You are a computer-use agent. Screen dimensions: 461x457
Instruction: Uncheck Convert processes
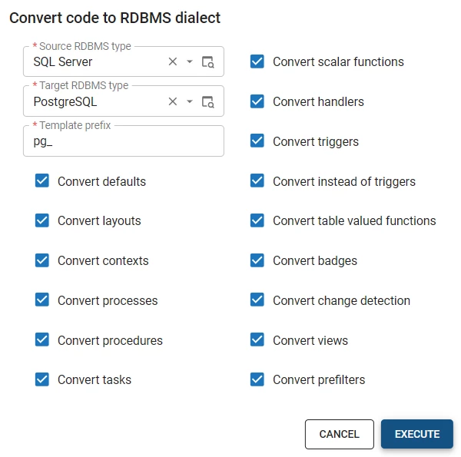click(42, 300)
